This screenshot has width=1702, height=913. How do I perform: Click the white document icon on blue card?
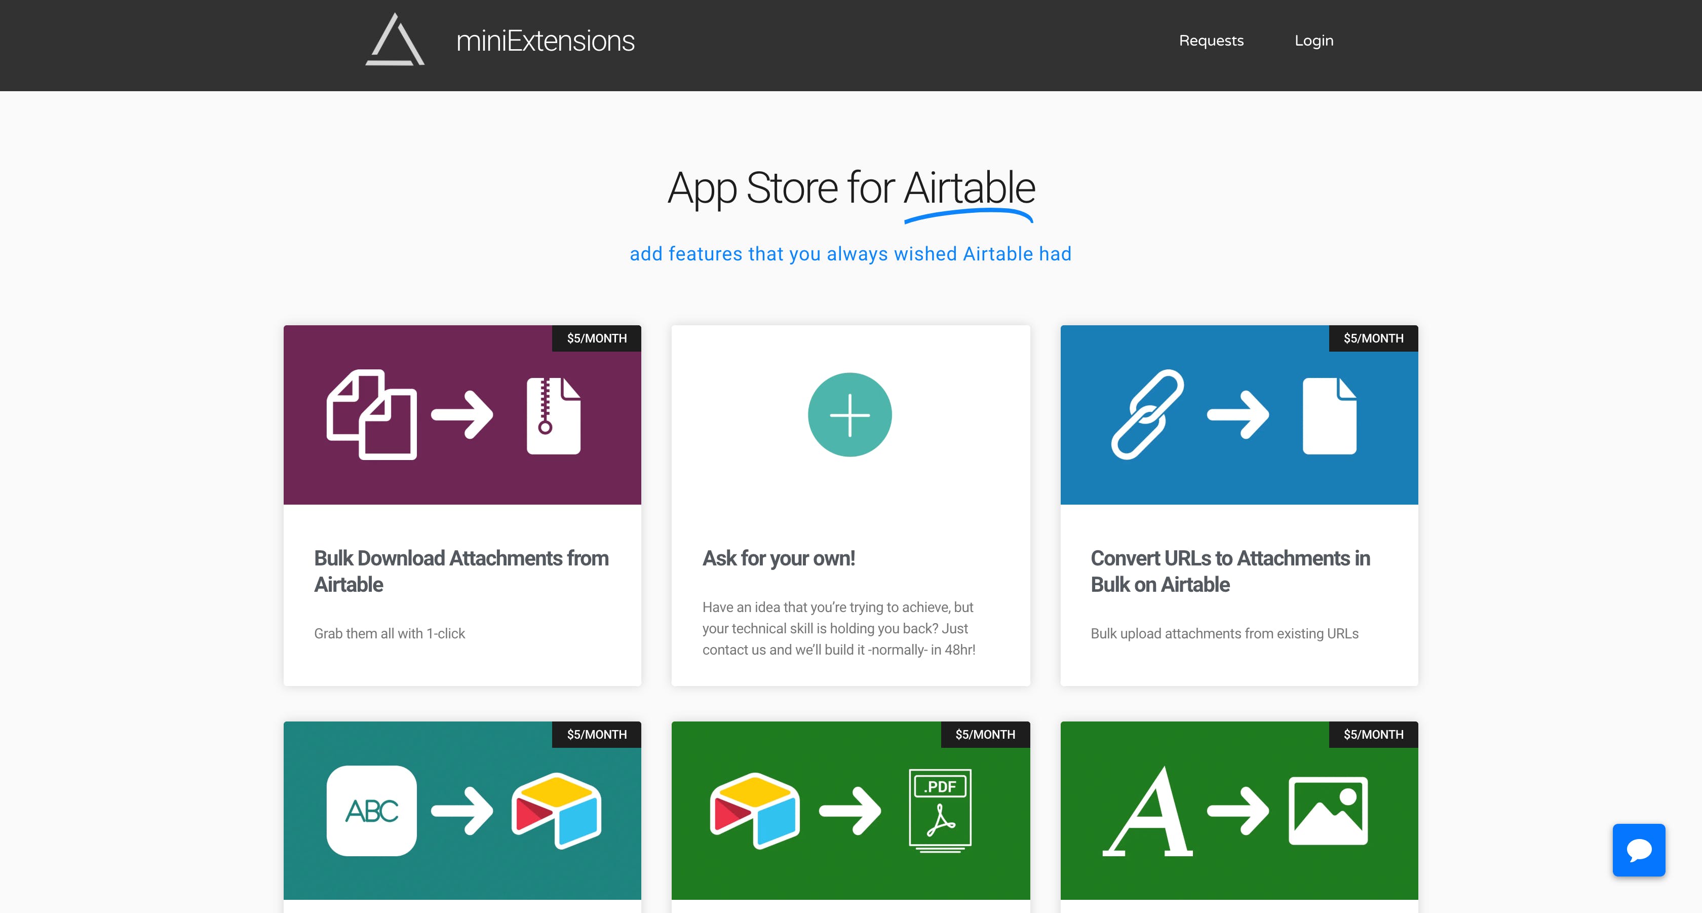pos(1329,415)
